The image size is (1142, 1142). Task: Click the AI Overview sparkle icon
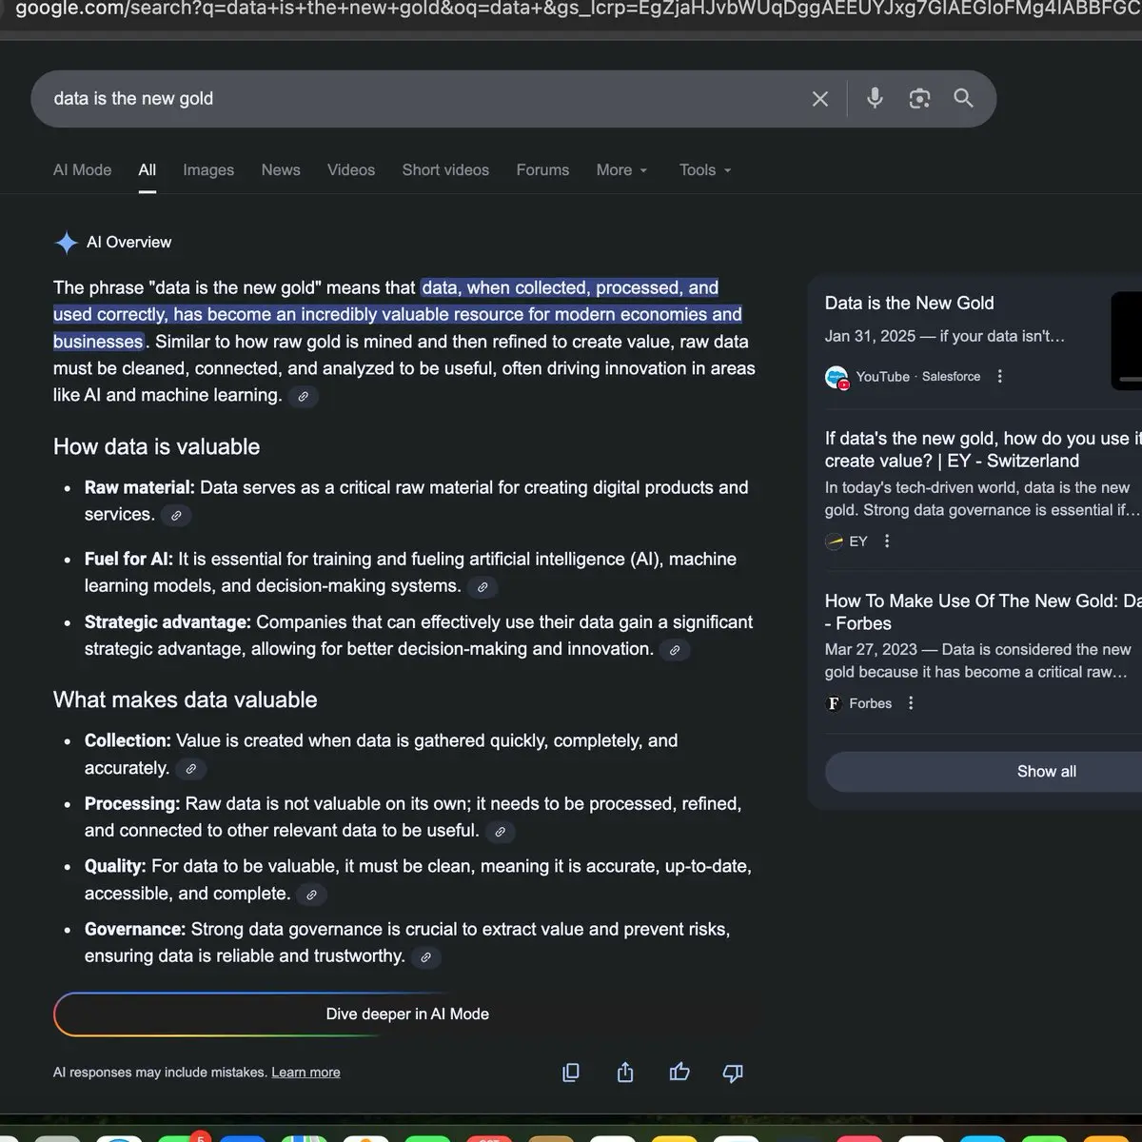(66, 243)
